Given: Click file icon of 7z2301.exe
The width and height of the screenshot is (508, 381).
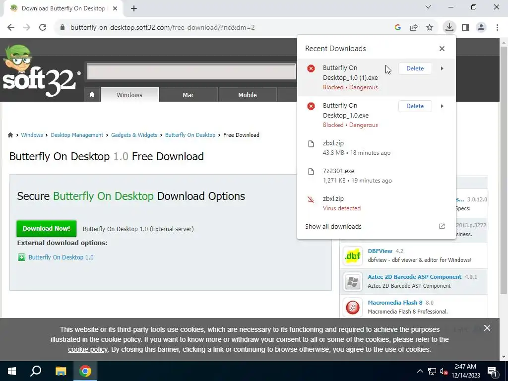Looking at the screenshot, I should pyautogui.click(x=311, y=172).
